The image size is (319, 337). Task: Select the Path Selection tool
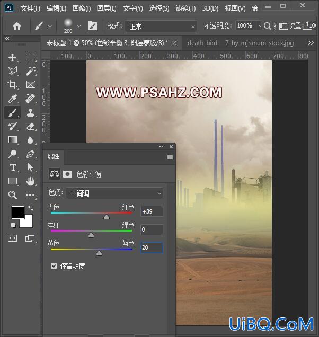pyautogui.click(x=30, y=167)
